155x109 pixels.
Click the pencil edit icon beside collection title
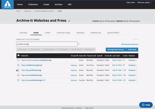pos(69,21)
